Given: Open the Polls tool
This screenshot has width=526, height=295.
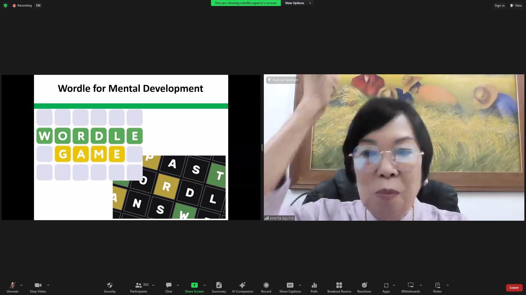Looking at the screenshot, I should (314, 287).
